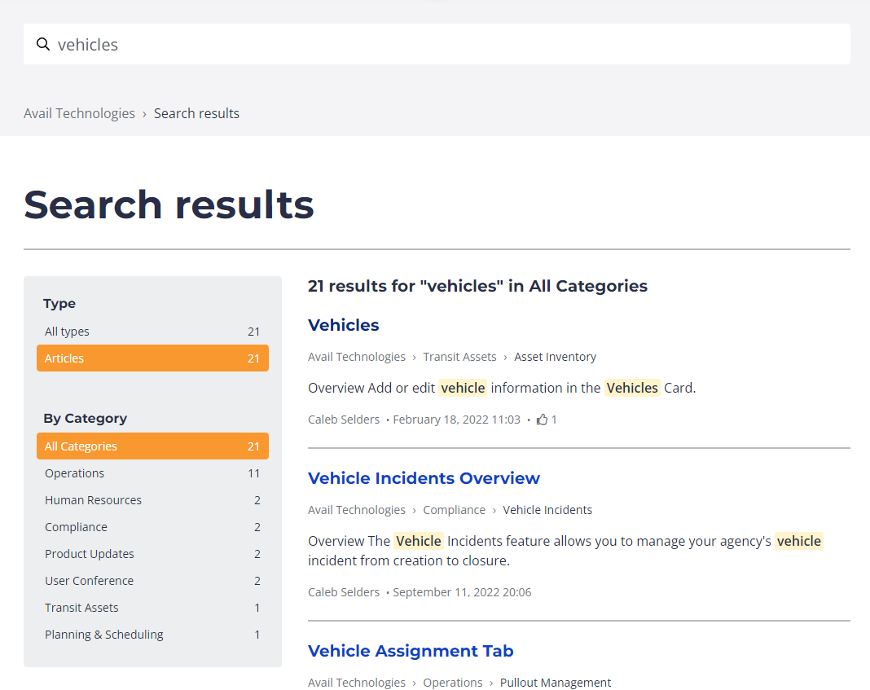Select the All Categories filter
Viewport: 870px width, 690px height.
[x=152, y=446]
